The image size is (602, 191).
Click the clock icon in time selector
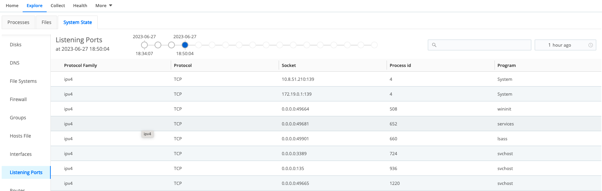tap(591, 45)
